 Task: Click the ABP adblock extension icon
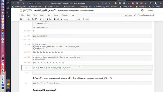tap(133, 3)
